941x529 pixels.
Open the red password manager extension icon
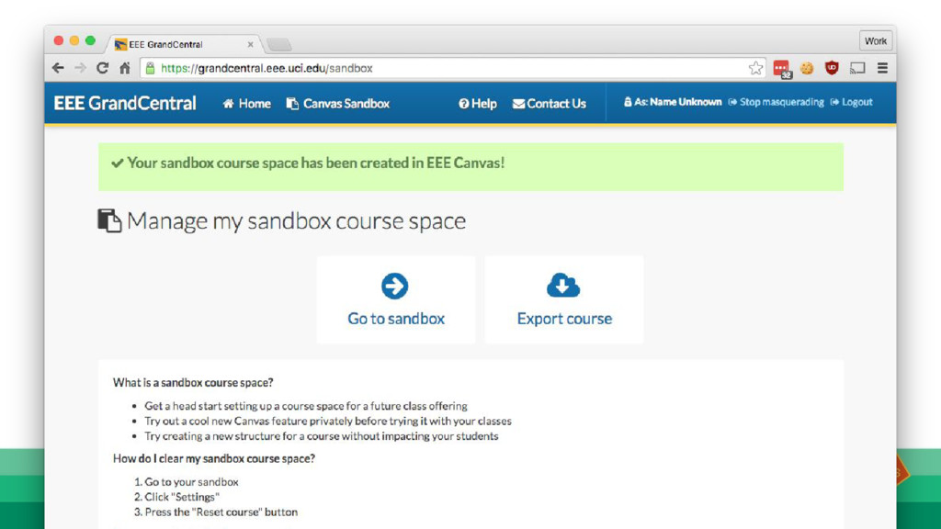(x=782, y=69)
